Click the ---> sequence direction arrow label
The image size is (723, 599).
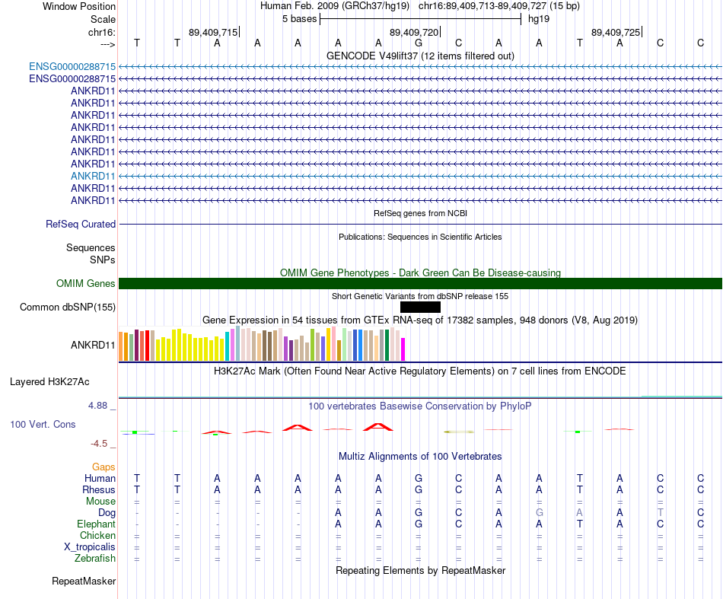[x=108, y=44]
